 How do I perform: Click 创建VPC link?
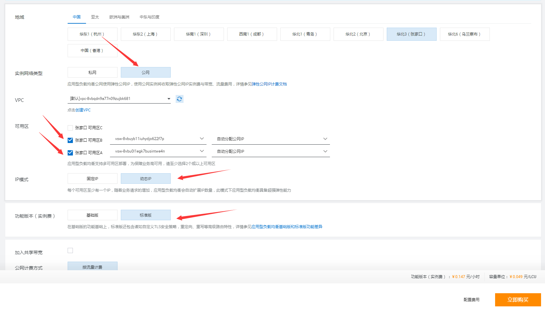[x=83, y=110]
